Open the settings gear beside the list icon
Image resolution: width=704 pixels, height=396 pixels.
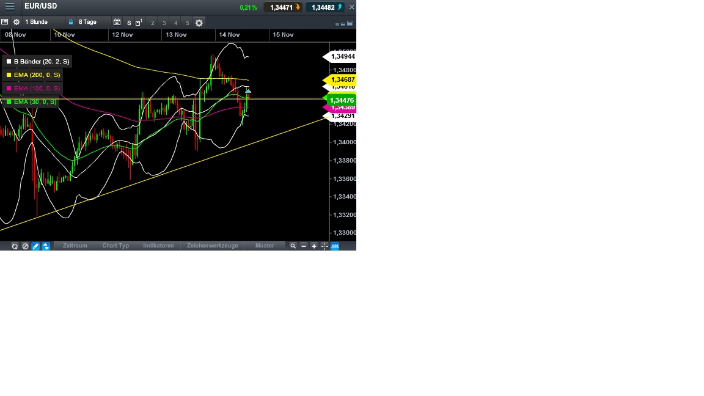pyautogui.click(x=16, y=22)
